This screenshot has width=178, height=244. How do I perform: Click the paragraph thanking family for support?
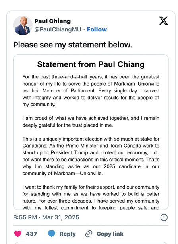pos(91,197)
